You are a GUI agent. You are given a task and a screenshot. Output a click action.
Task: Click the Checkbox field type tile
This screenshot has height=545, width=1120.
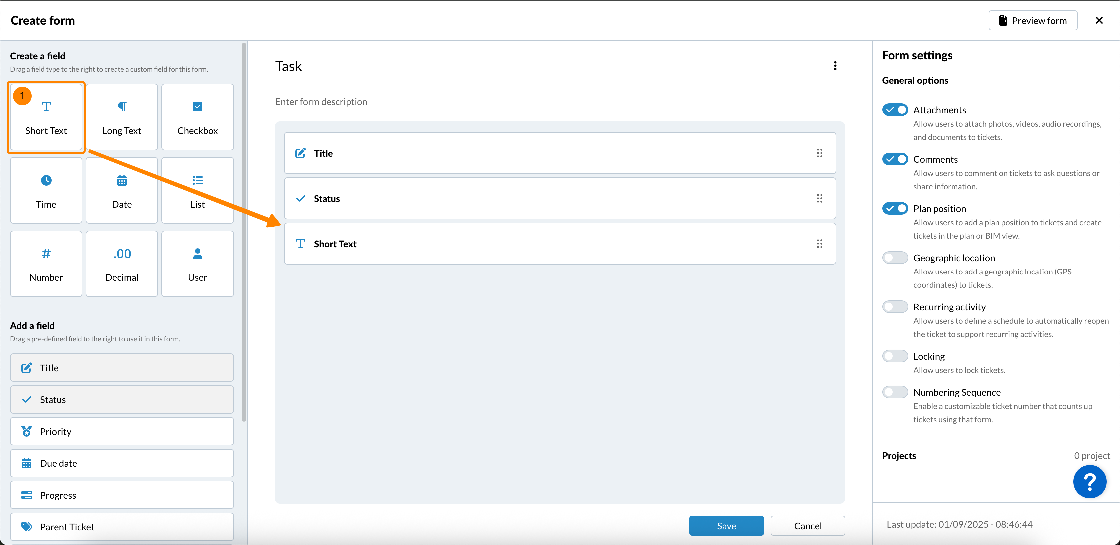tap(197, 117)
